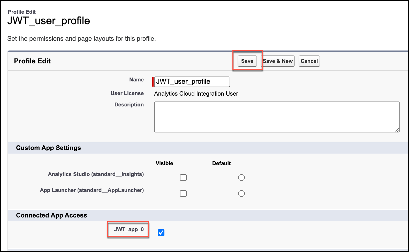Click the JWT_user_profile page title

(x=49, y=21)
